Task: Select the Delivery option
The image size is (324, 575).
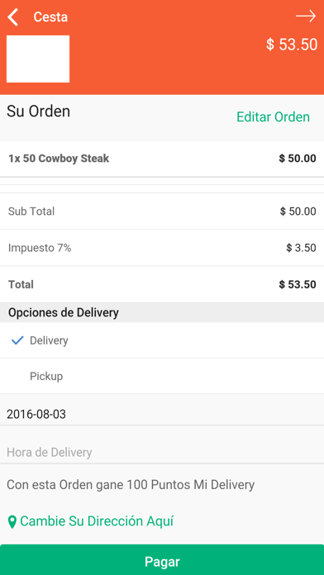Action: [x=162, y=340]
